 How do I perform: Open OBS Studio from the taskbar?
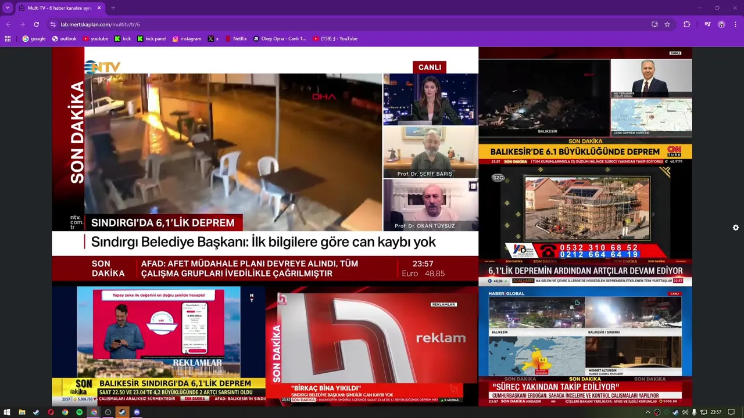tap(108, 412)
